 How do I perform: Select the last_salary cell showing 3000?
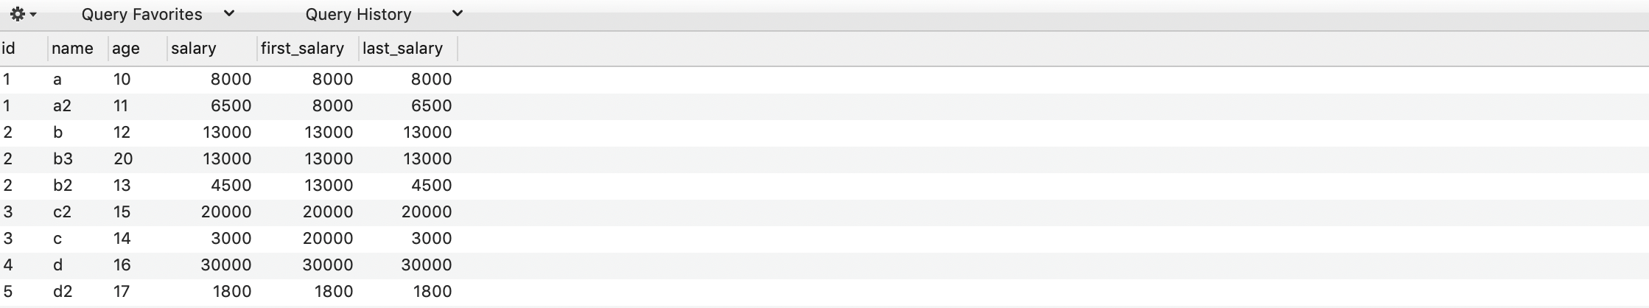click(431, 239)
